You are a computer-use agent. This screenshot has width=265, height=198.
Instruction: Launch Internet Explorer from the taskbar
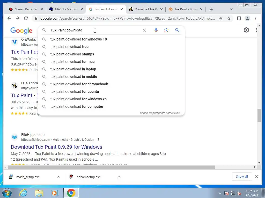pos(23,193)
